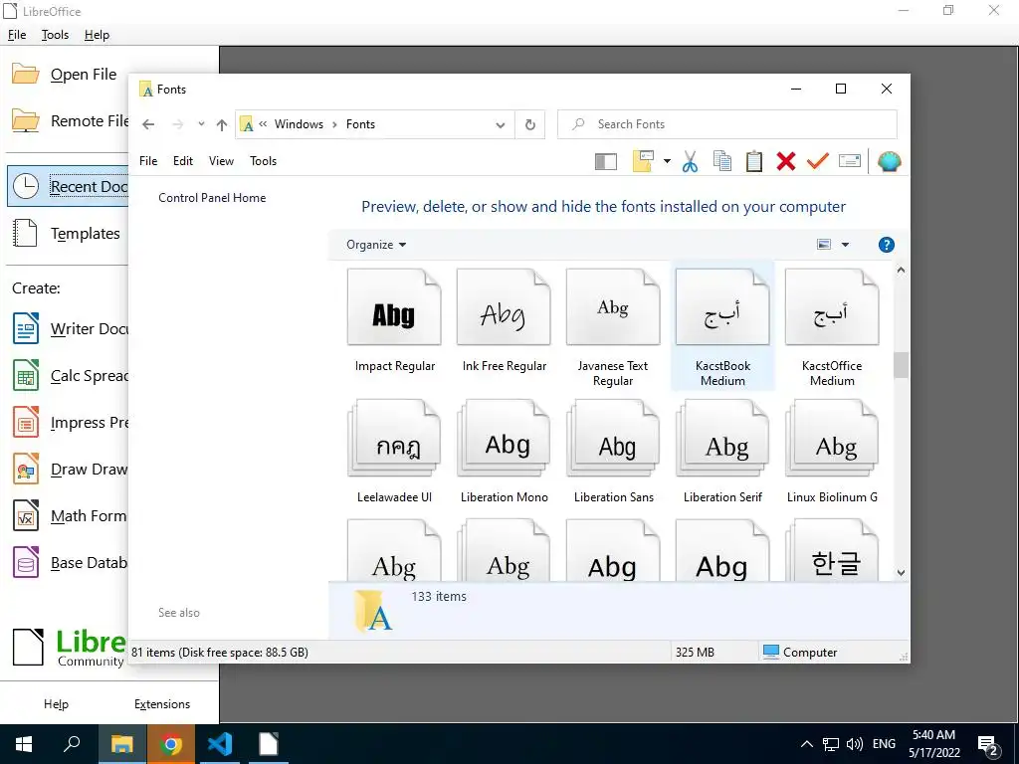Click Templates in LibreOffice Start Center
The width and height of the screenshot is (1019, 764).
(68, 233)
